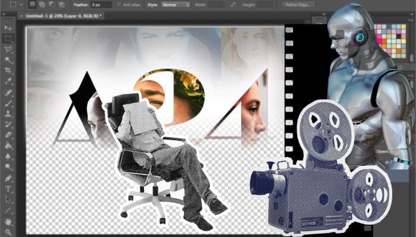Viewport: 416px width, 237px height.
Task: Select the Eyedropper tool
Action: point(8,81)
